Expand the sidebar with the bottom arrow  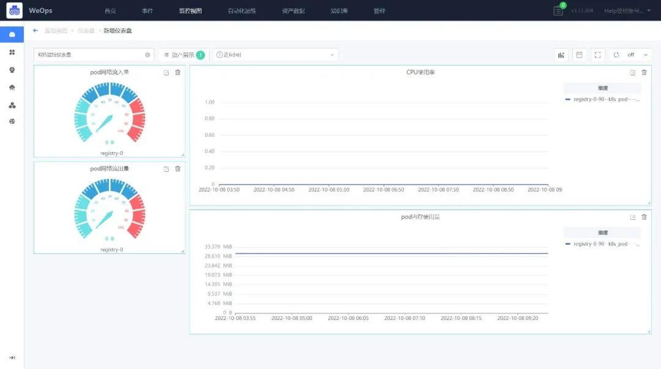click(12, 357)
